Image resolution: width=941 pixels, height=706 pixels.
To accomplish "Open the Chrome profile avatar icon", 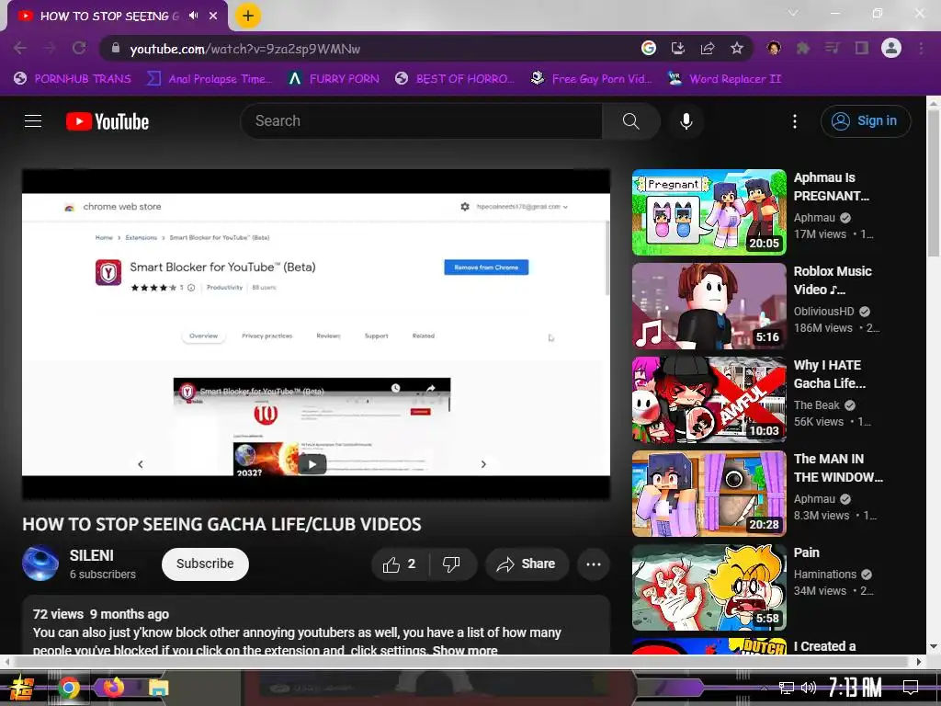I will 891,48.
